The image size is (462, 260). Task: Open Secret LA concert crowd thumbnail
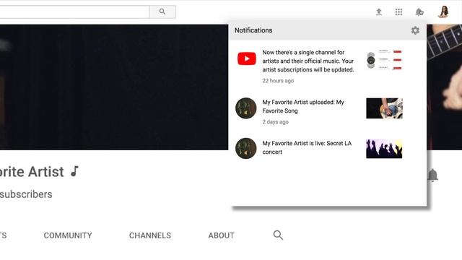pyautogui.click(x=384, y=149)
